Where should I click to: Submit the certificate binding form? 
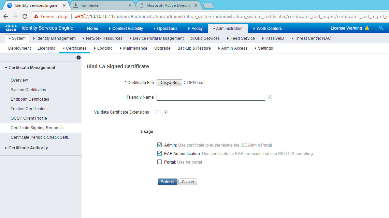[x=168, y=182]
